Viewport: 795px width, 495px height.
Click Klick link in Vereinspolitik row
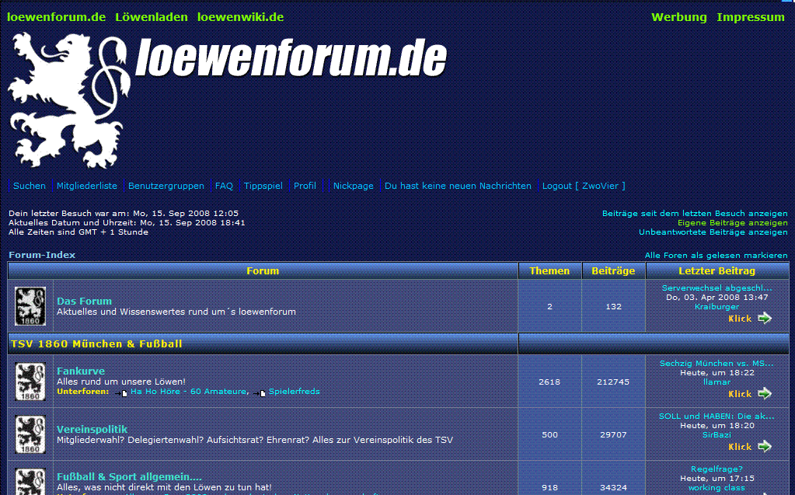pos(740,447)
